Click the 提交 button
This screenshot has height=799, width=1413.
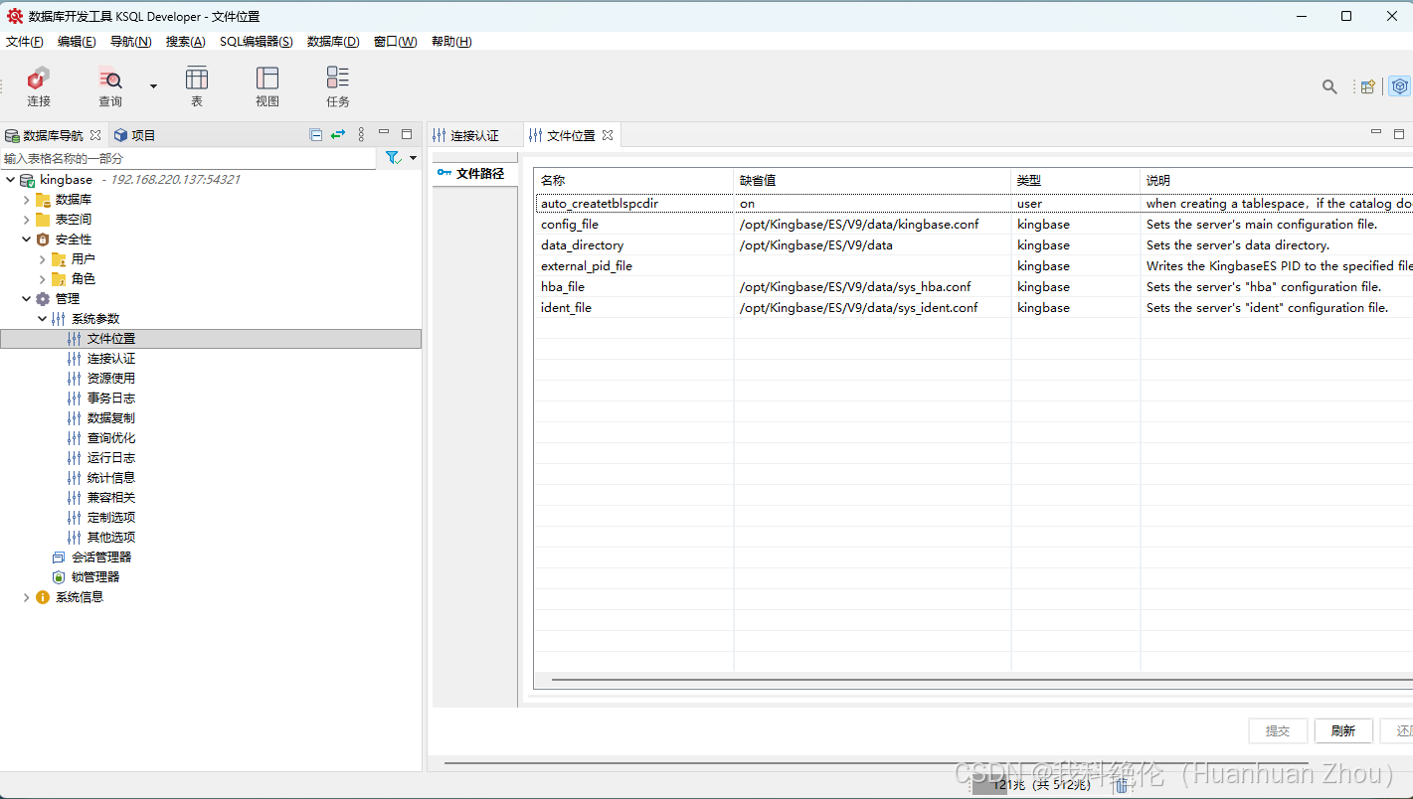click(x=1278, y=730)
